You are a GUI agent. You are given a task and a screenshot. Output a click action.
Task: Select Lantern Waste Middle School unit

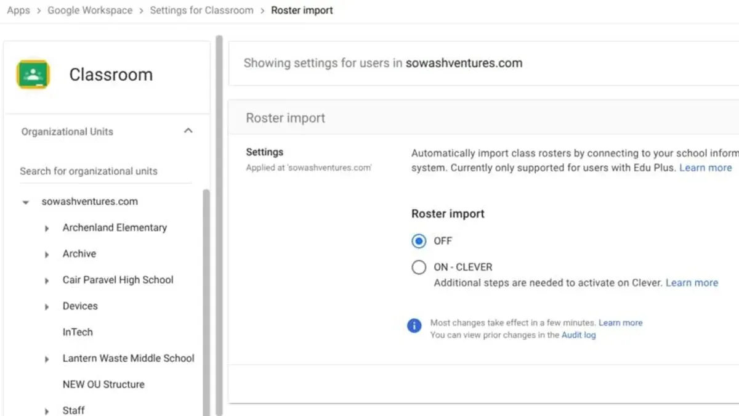point(128,358)
